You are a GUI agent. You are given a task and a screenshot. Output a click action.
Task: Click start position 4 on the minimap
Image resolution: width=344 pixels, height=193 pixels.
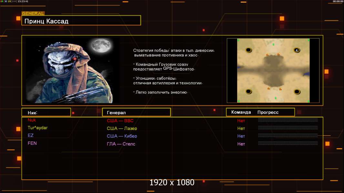coord(297,50)
